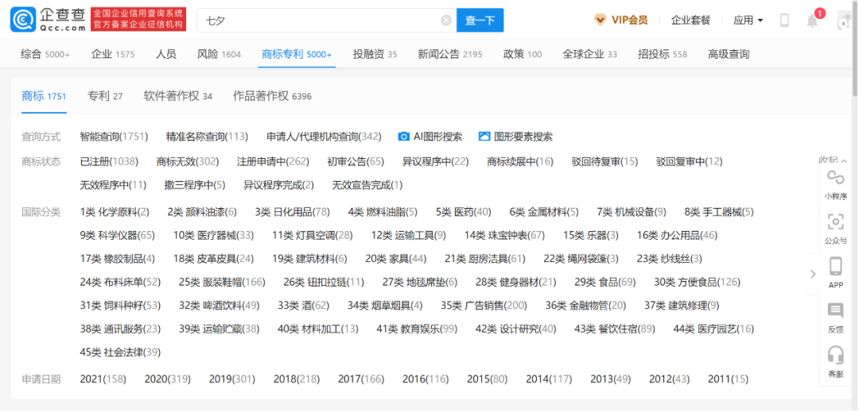Viewport: 859px width, 412px height.
Task: Filter applications by year 2021(158)
Action: pos(103,379)
